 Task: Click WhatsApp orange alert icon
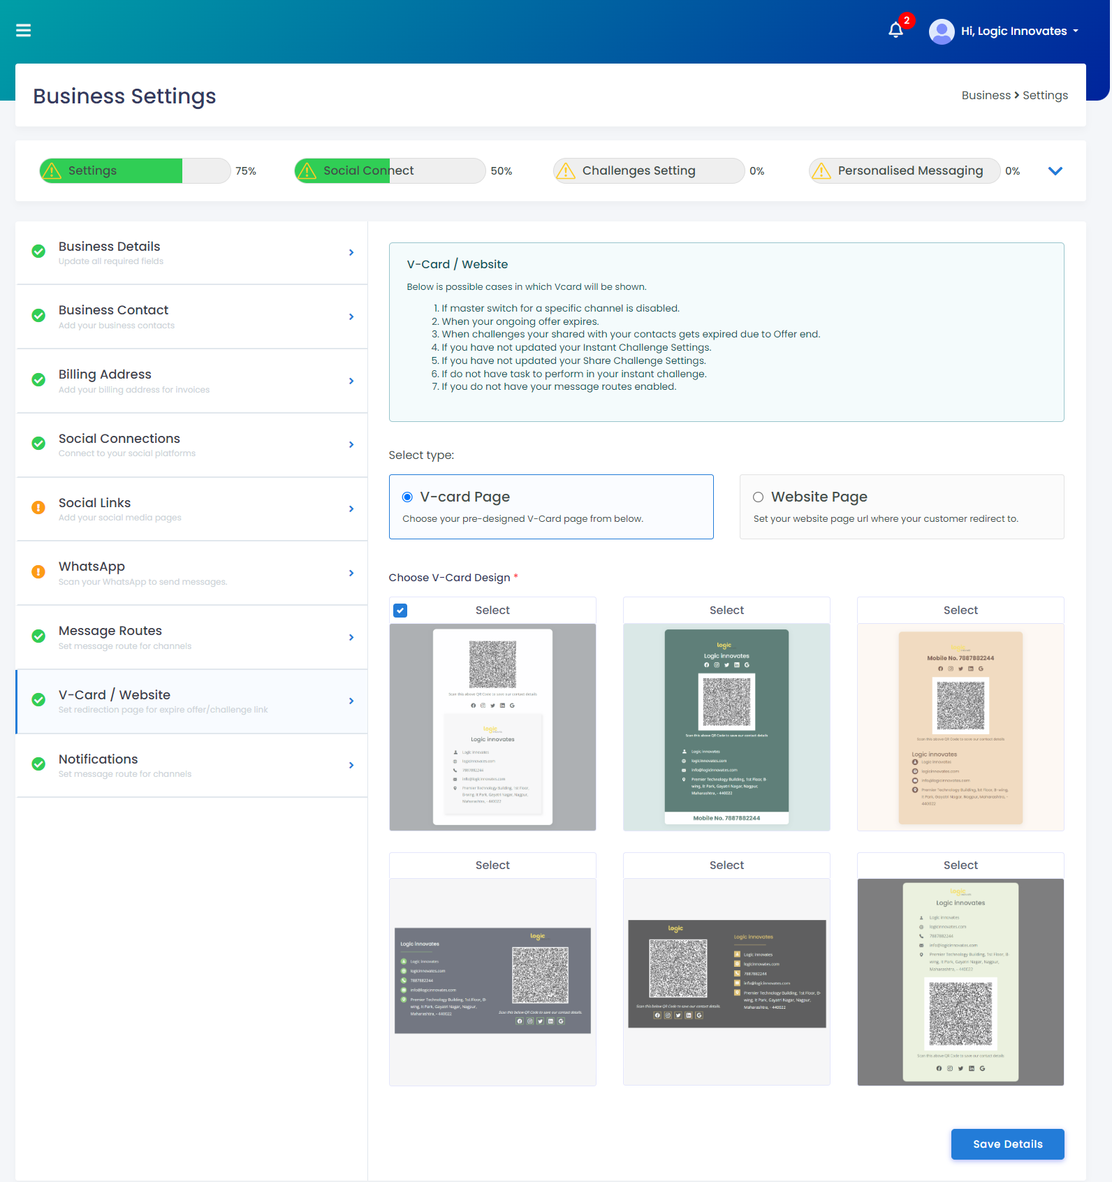point(38,572)
